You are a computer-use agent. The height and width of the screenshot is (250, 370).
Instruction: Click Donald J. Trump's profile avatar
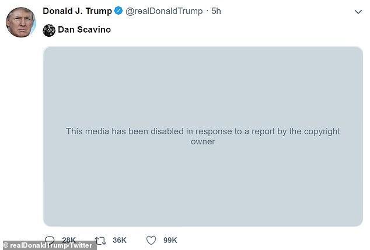pos(20,23)
